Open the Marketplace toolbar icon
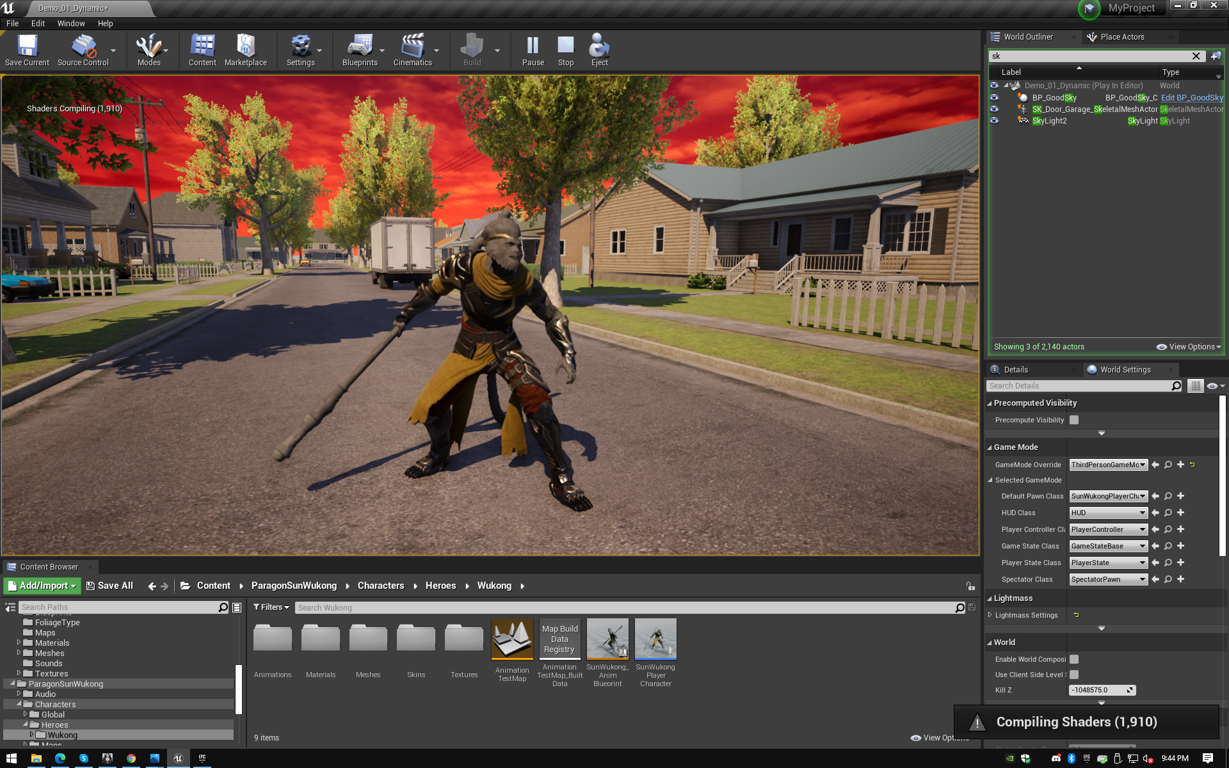This screenshot has width=1229, height=768. pos(246,50)
